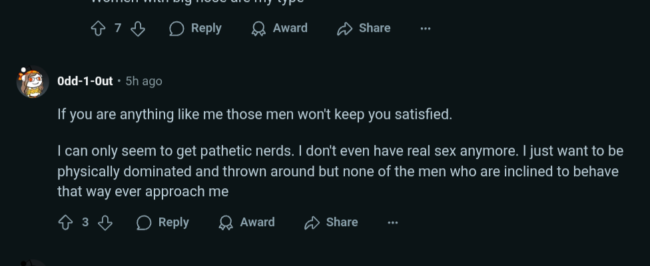Click the share arrow icon under Odd-1-Out comment
The width and height of the screenshot is (650, 266).
point(312,223)
